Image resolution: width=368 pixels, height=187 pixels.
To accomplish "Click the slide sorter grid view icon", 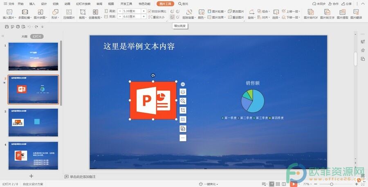I will pos(278,184).
